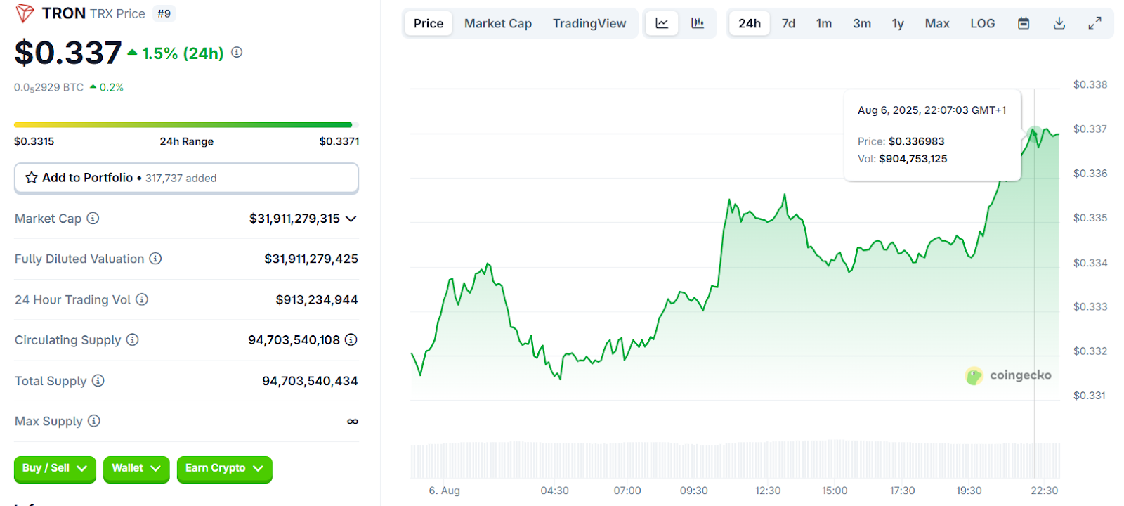Click the 94,703,540,434 total supply value
This screenshot has width=1124, height=506.
pos(310,381)
